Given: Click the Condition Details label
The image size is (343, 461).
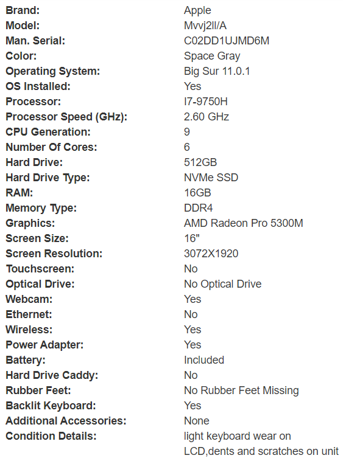Looking at the screenshot, I should [x=51, y=436].
